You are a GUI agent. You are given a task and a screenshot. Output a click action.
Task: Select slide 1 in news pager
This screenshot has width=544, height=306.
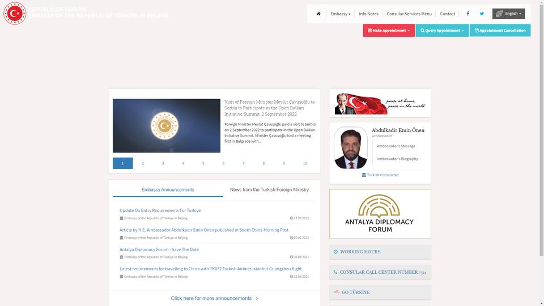122,163
